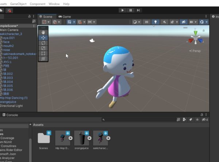
Task: Toggle scene lighting on or off
Action: tap(156, 22)
